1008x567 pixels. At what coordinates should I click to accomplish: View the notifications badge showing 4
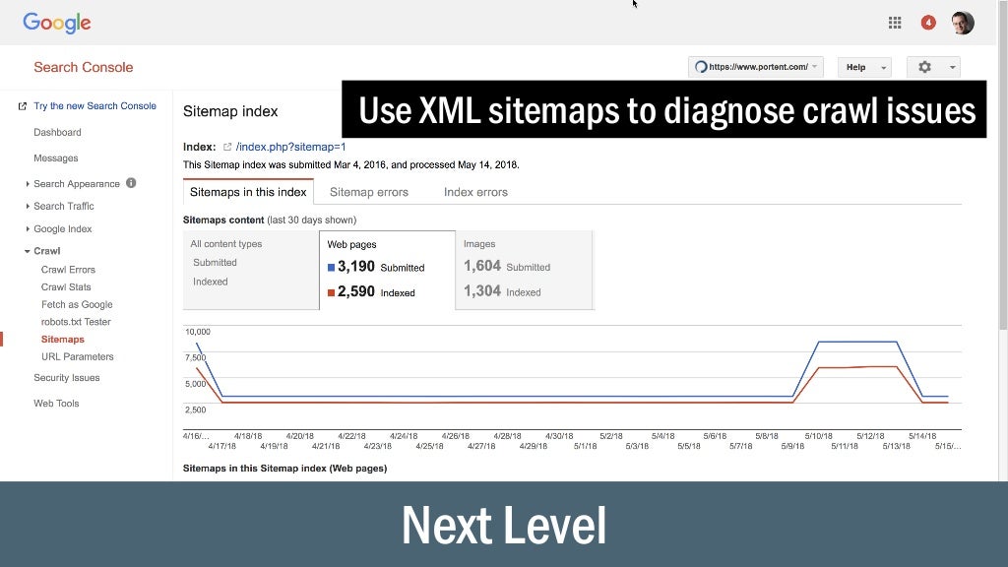pos(927,24)
